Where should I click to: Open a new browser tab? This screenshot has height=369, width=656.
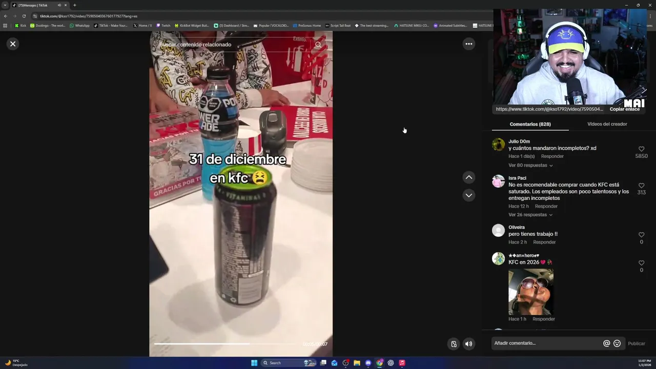[x=74, y=5]
